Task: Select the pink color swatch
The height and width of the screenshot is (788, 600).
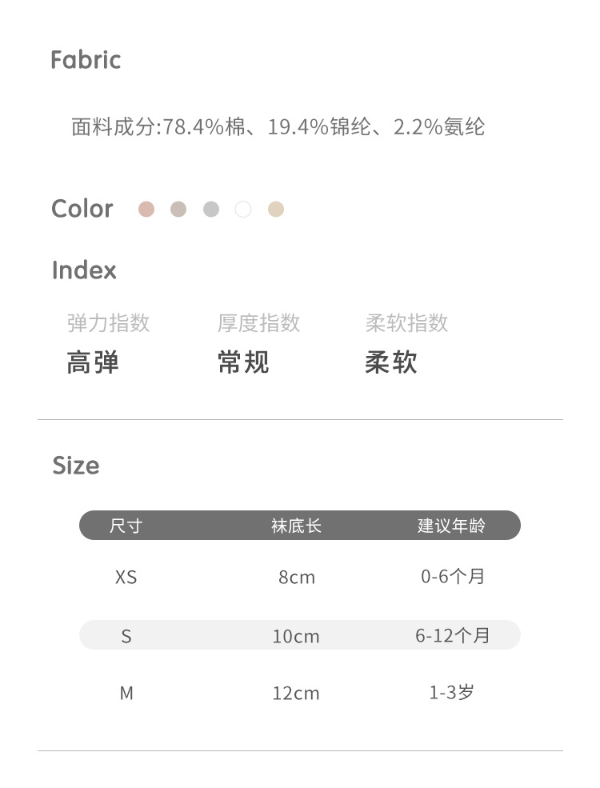Action: pos(146,210)
